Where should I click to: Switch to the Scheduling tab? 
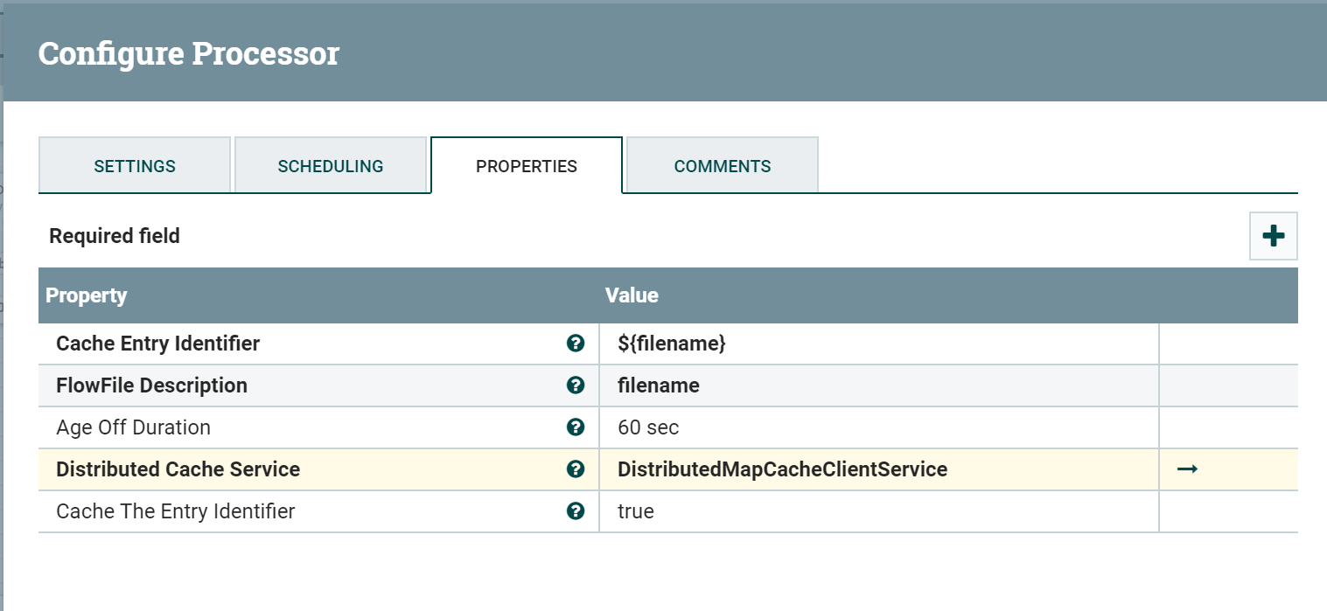pyautogui.click(x=331, y=165)
